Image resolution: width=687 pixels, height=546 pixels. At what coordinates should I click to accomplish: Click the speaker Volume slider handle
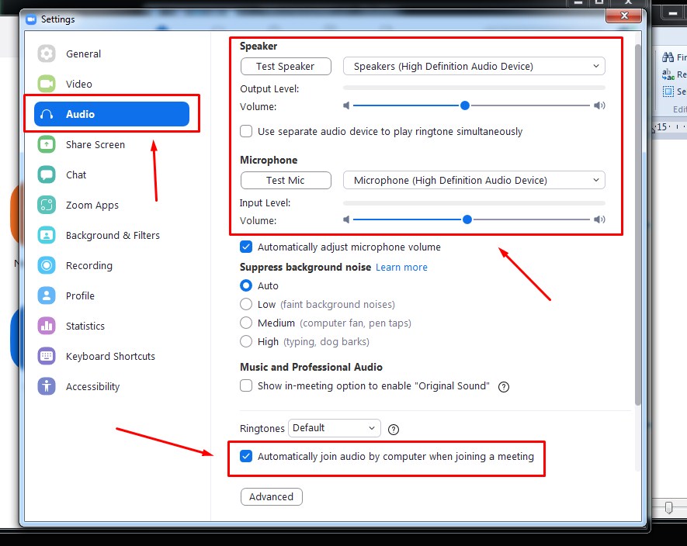click(465, 105)
